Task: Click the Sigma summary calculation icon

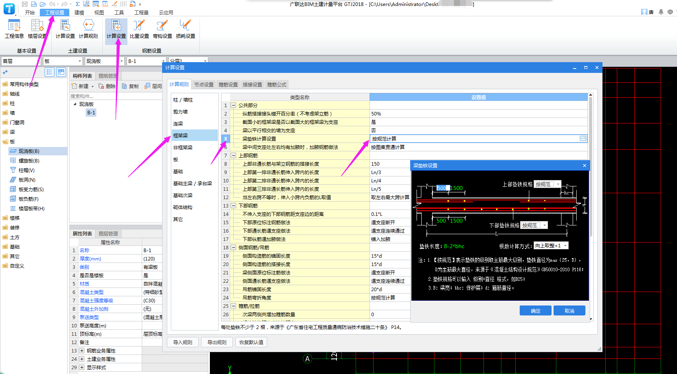Action: pyautogui.click(x=78, y=4)
